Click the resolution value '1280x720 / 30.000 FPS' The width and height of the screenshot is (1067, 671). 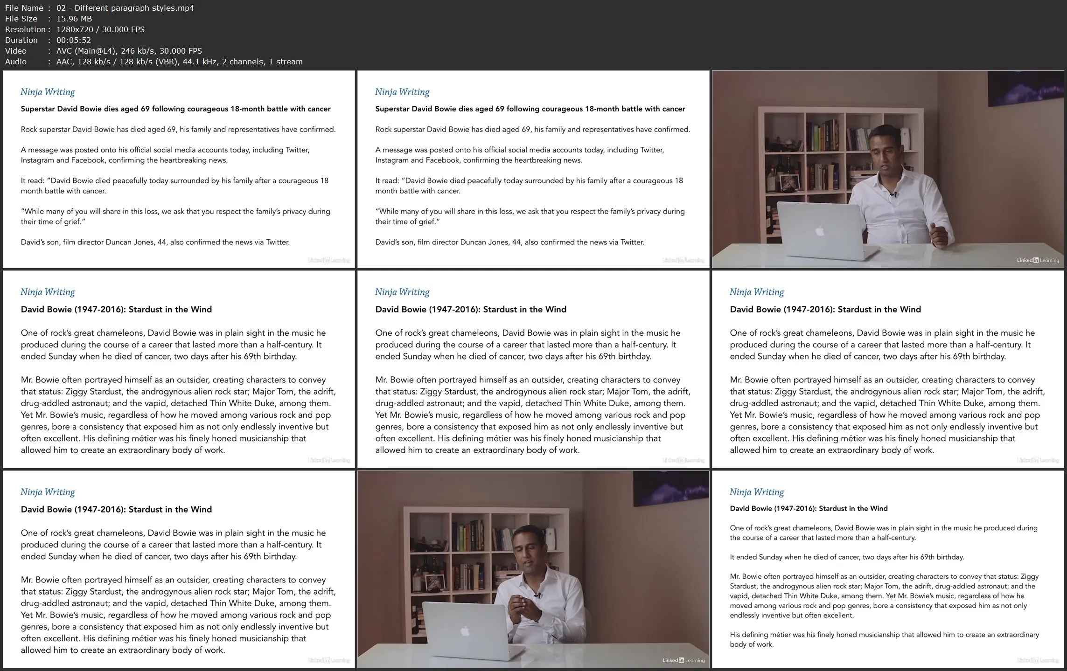tap(100, 29)
